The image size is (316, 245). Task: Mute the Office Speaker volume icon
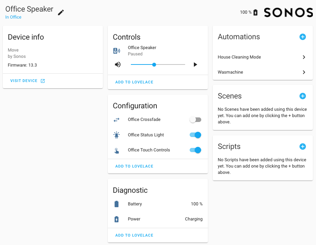(x=117, y=64)
